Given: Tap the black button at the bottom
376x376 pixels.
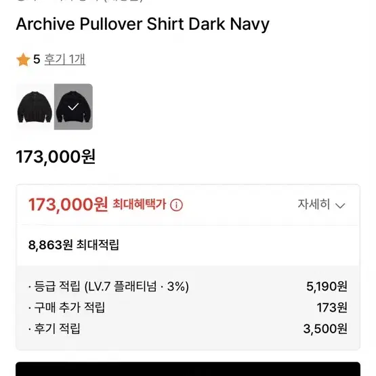Looking at the screenshot, I should (x=188, y=369).
